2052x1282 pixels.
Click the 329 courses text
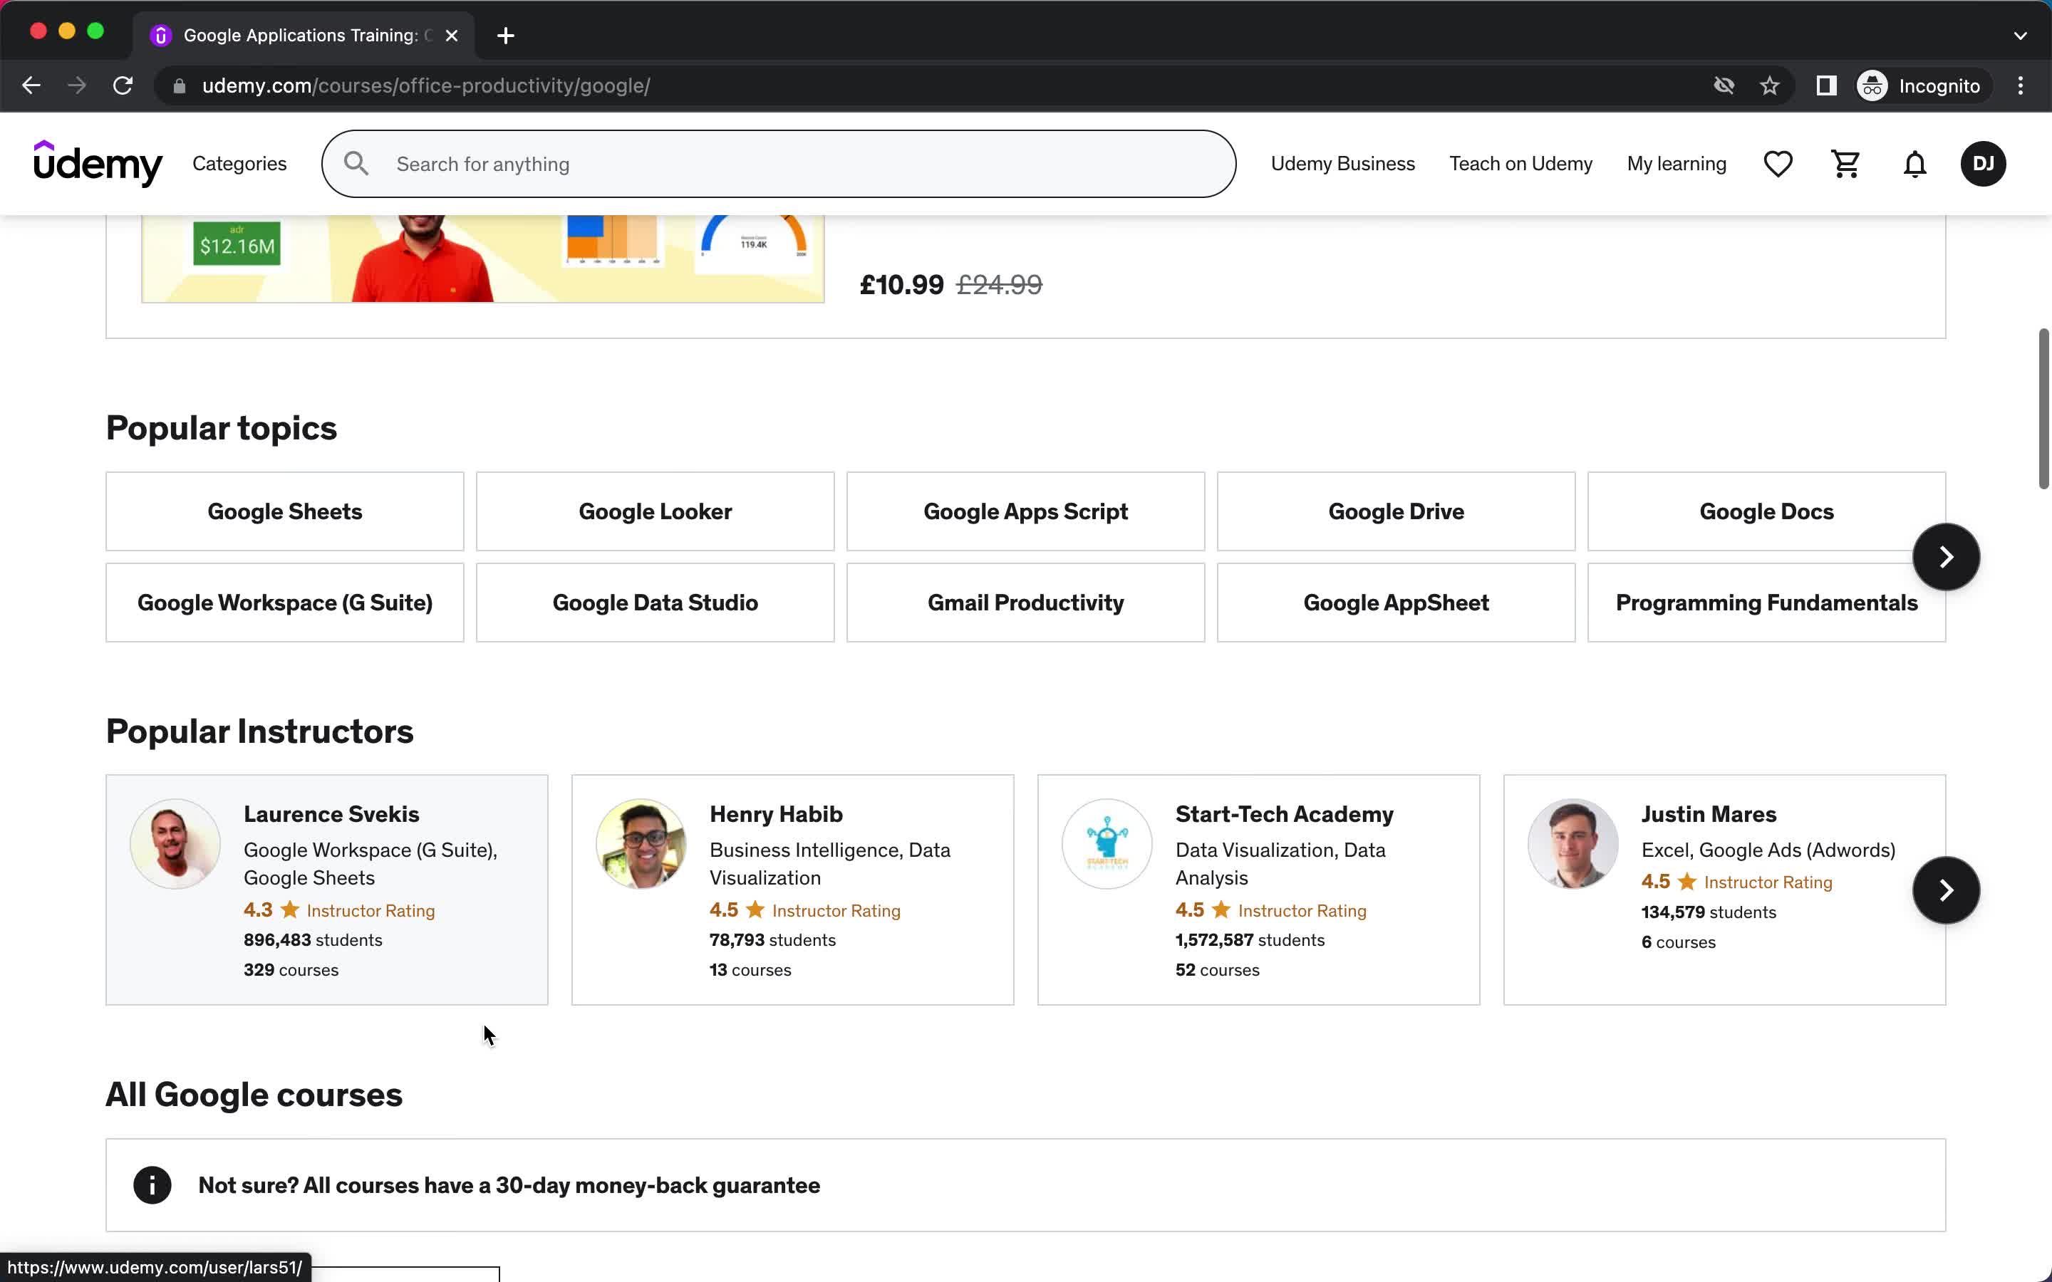coord(291,970)
